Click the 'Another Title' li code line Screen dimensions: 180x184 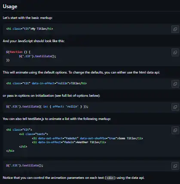pyautogui.click(x=69, y=142)
